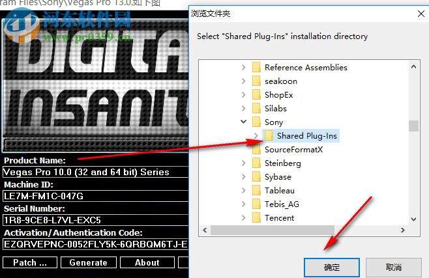
Task: Select the Sybase tree label
Action: coord(278,177)
